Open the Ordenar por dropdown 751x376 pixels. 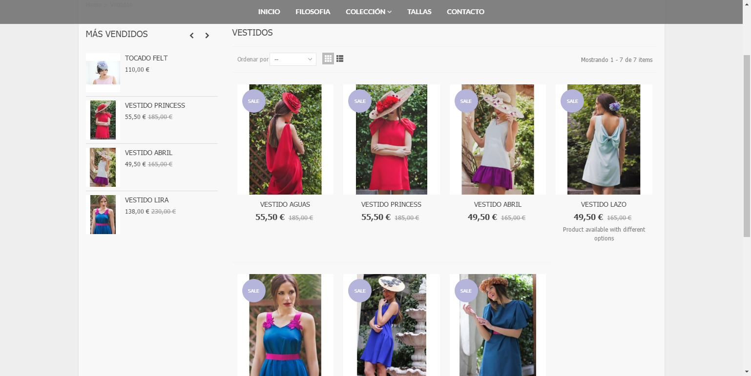pos(293,59)
